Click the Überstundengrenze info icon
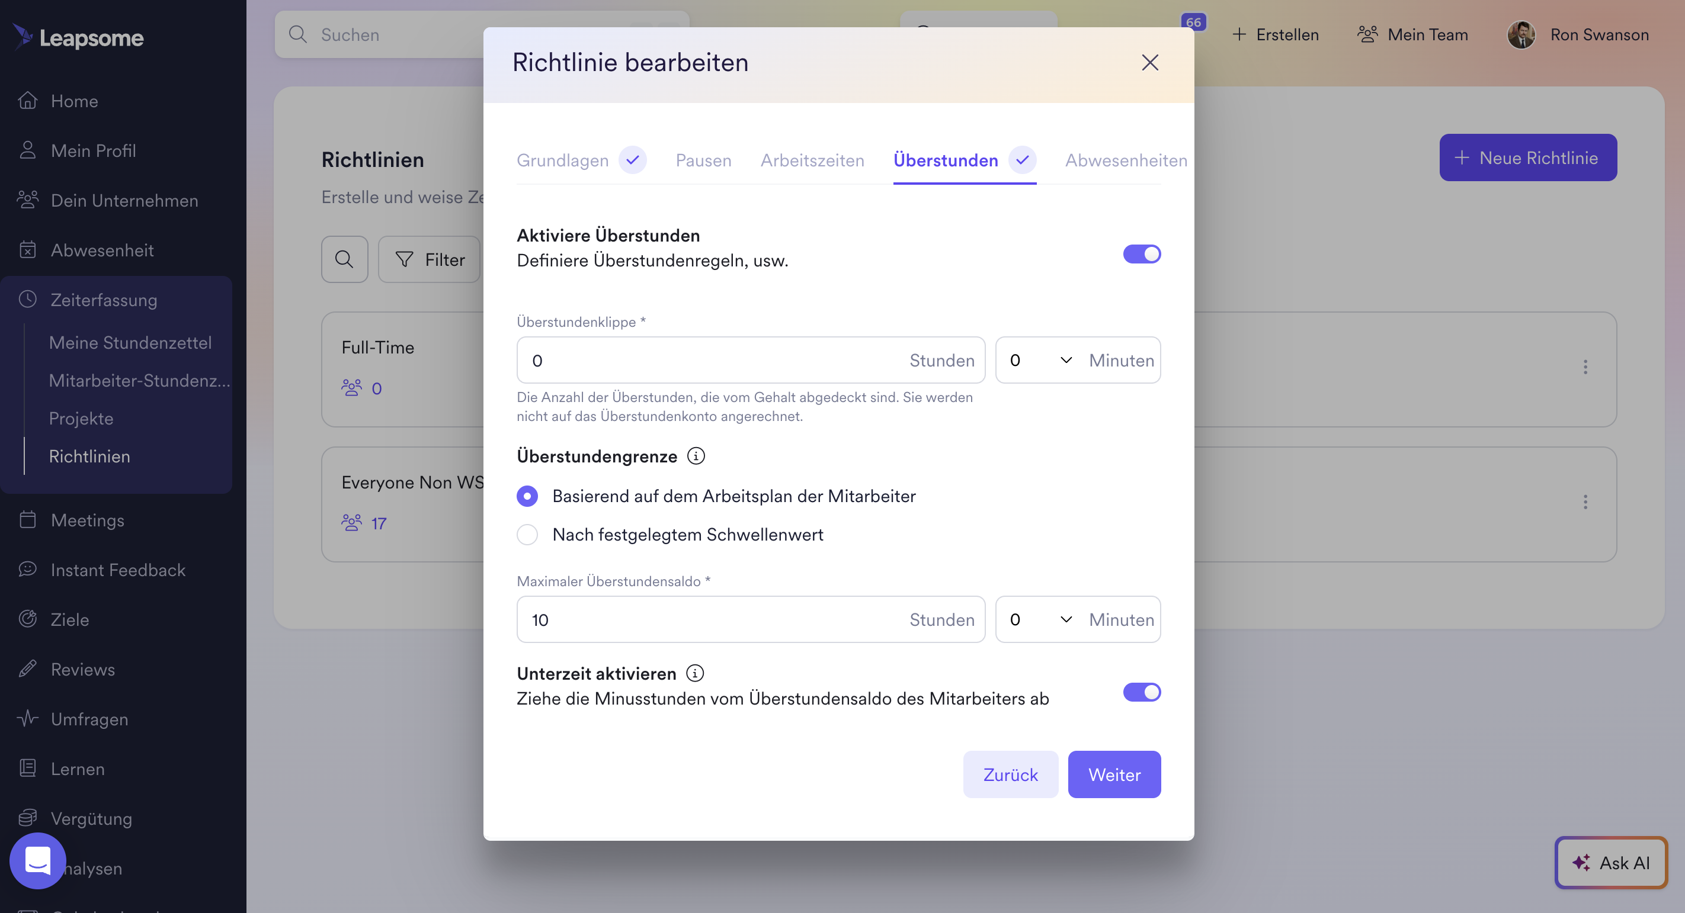1685x913 pixels. (696, 456)
